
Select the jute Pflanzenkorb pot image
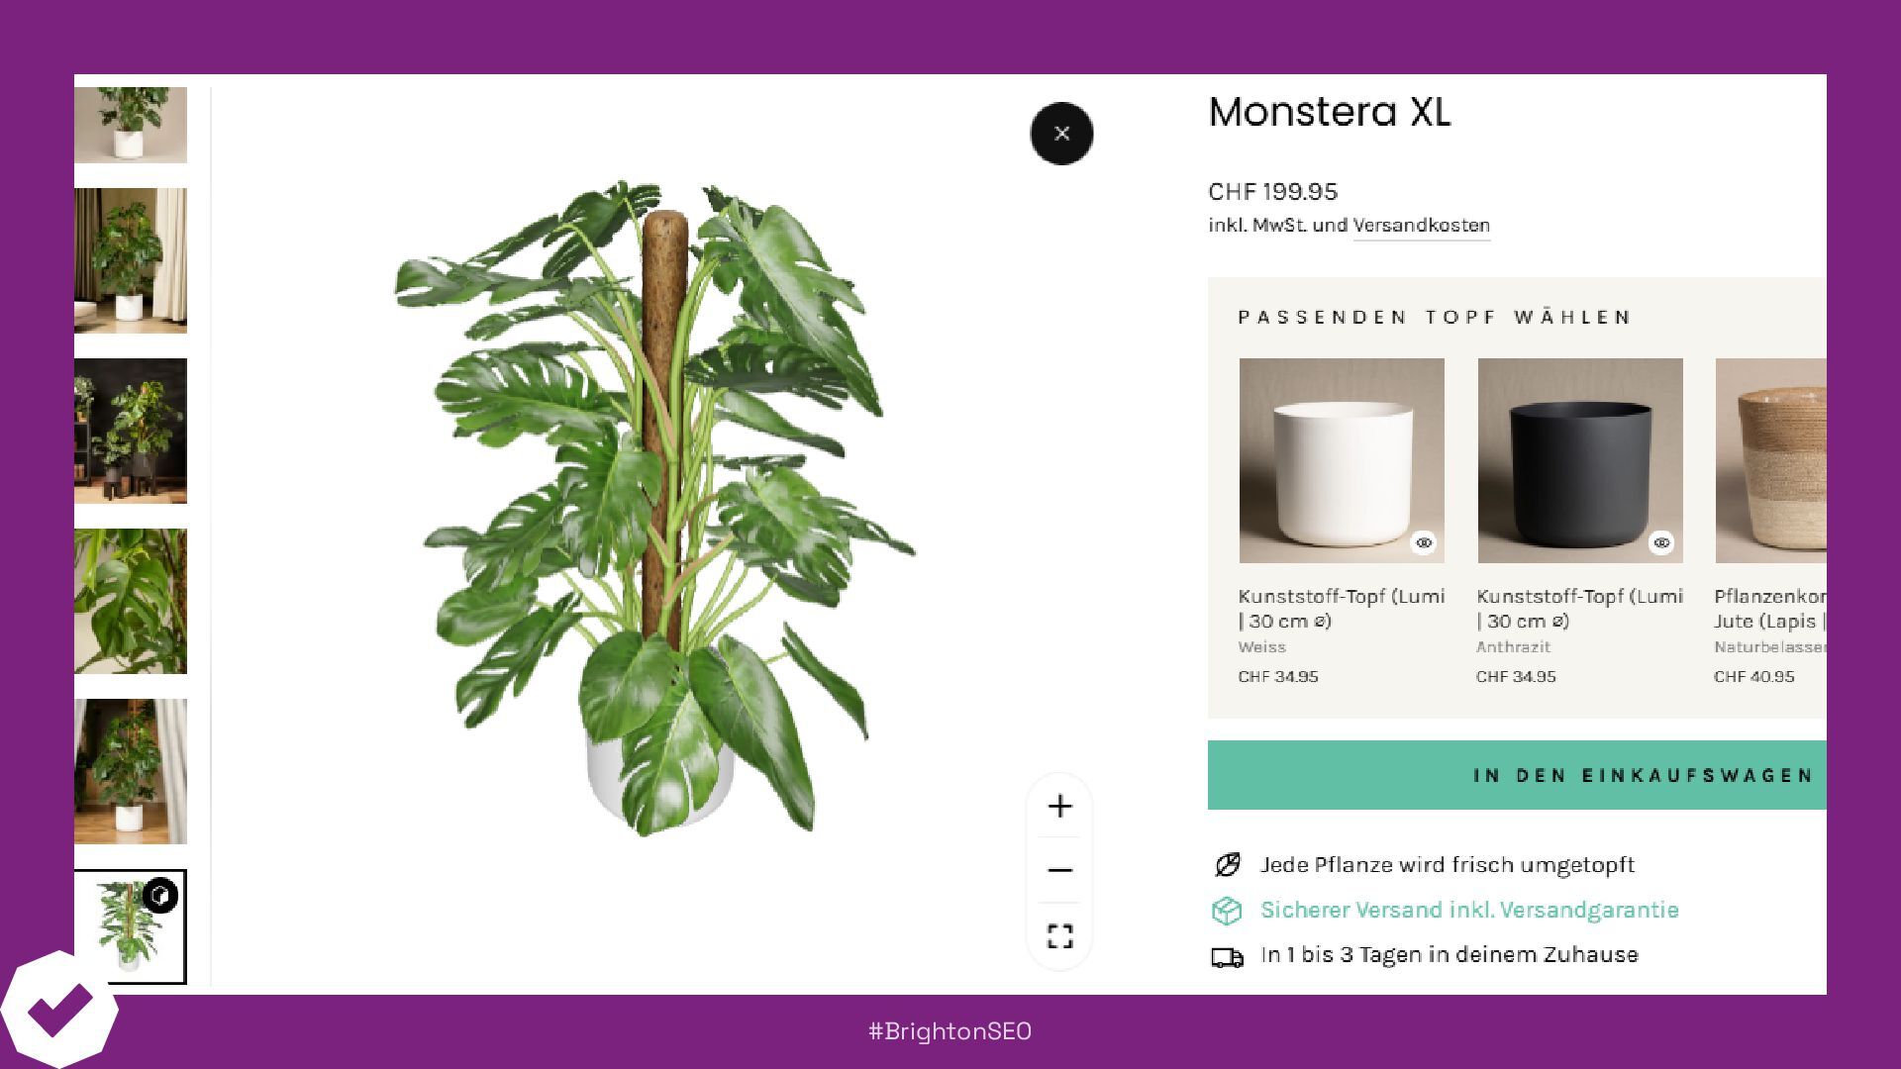coord(1770,460)
